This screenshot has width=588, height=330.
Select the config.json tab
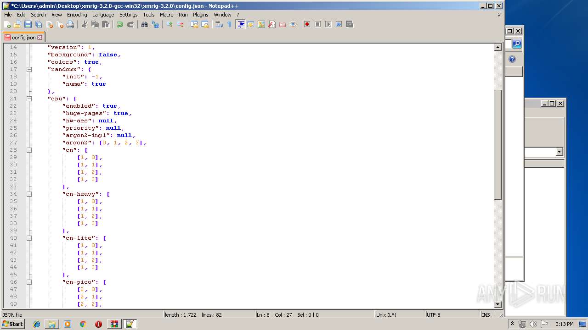[23, 38]
